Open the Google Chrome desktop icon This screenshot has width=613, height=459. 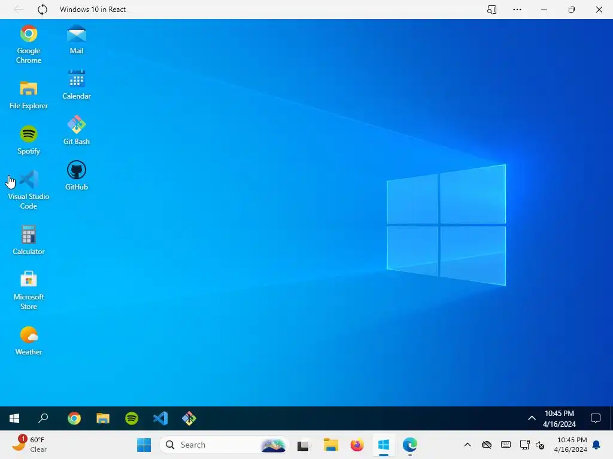(x=29, y=44)
